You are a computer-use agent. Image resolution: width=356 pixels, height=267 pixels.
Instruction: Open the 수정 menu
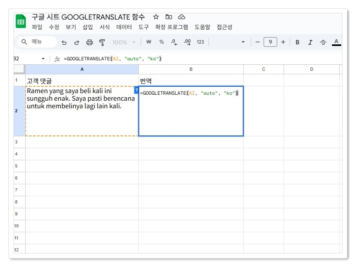(x=54, y=27)
